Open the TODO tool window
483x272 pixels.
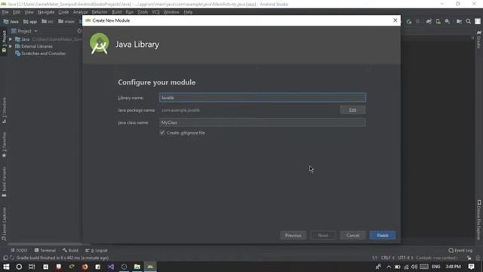pyautogui.click(x=19, y=250)
